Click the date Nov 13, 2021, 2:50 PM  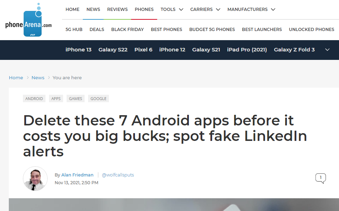(x=76, y=183)
